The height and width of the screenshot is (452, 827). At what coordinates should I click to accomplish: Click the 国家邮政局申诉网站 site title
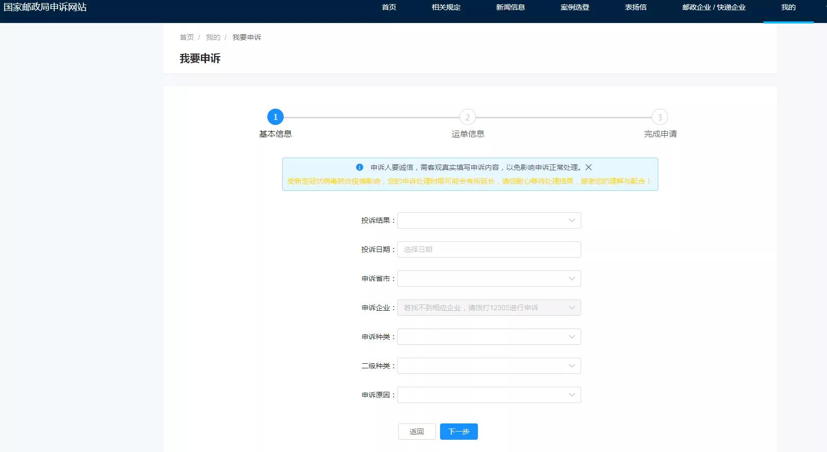point(45,7)
